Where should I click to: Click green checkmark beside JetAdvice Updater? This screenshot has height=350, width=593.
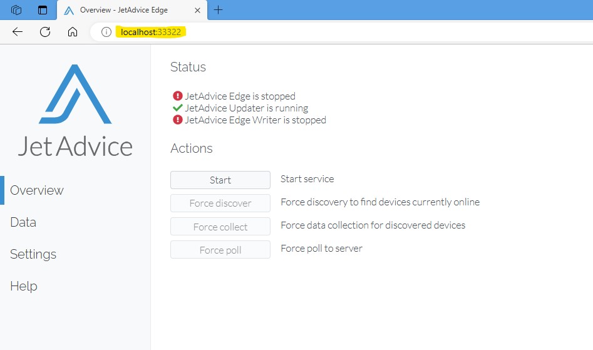point(177,108)
